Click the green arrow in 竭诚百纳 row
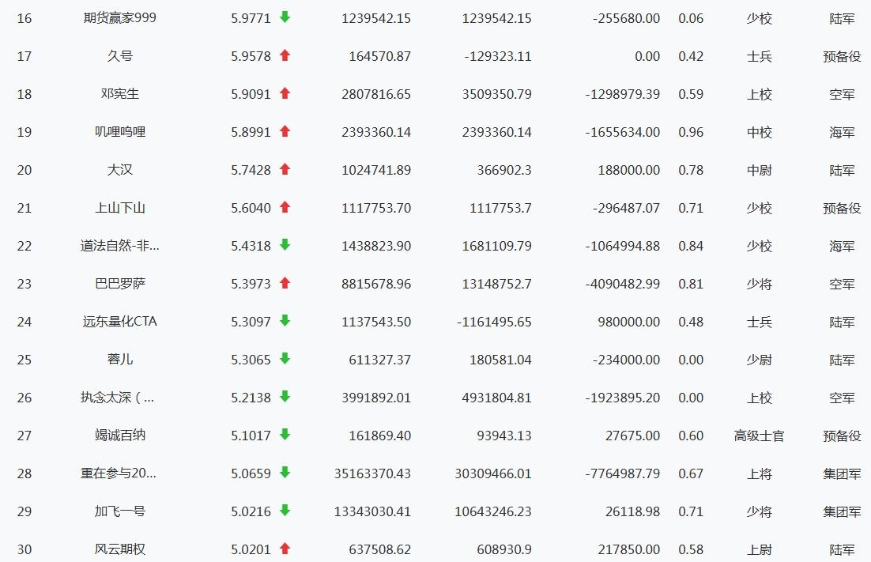871x562 pixels. pyautogui.click(x=285, y=435)
